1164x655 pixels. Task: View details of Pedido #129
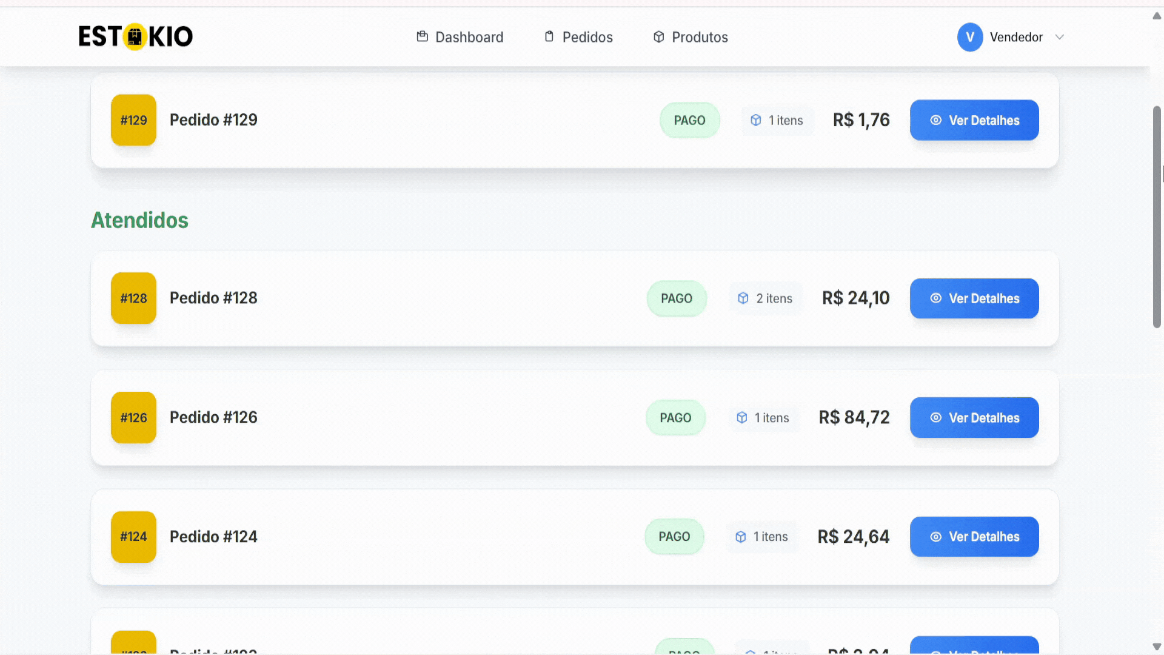974,120
